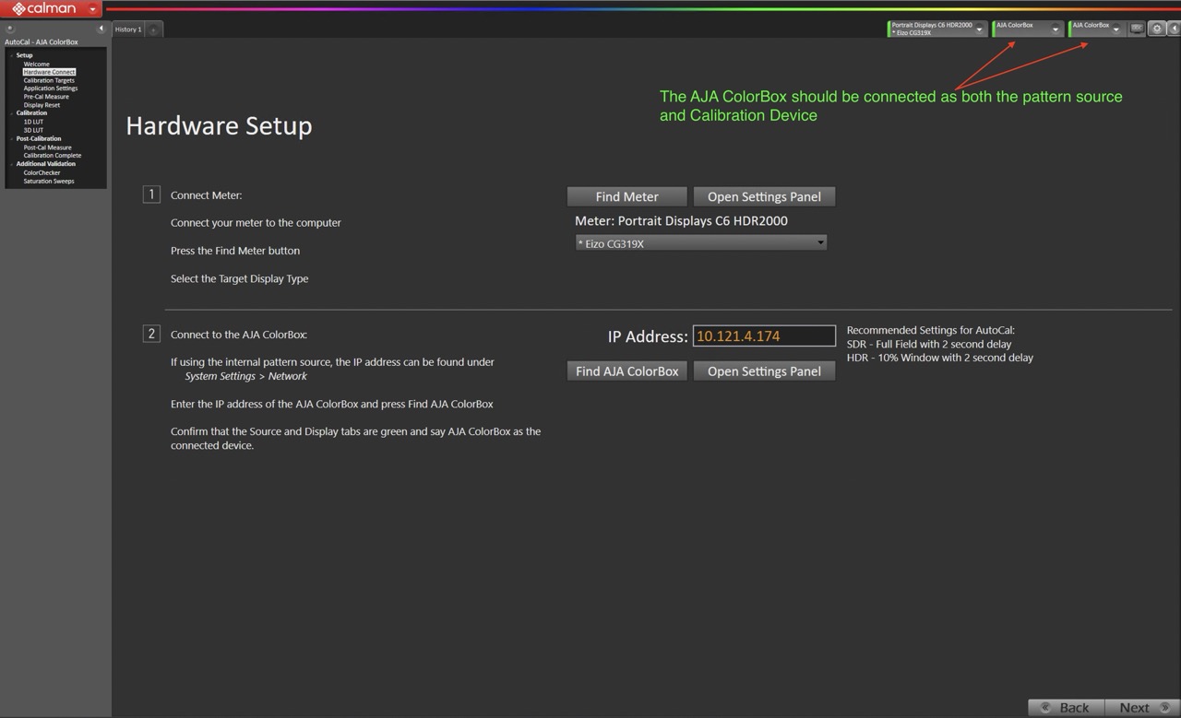Viewport: 1181px width, 718px height.
Task: Open the Pre-Cal Measure page
Action: pyautogui.click(x=46, y=97)
